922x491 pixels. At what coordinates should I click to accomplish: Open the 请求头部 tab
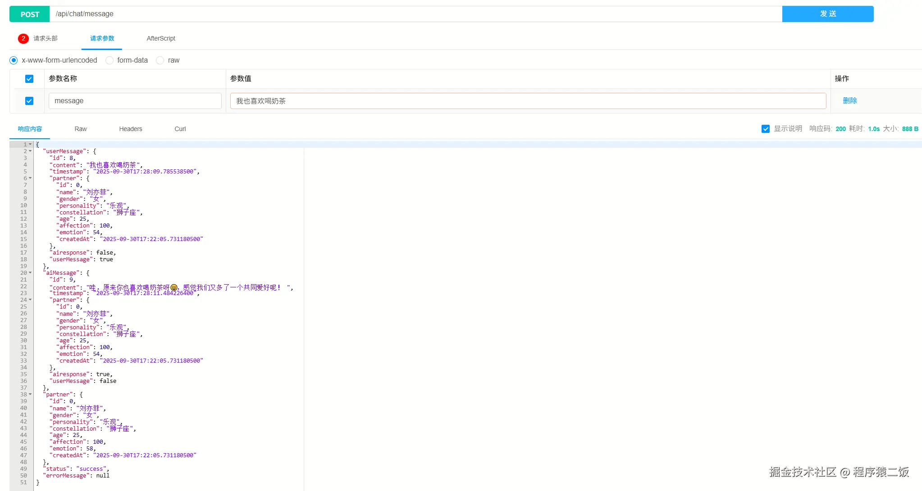45,38
